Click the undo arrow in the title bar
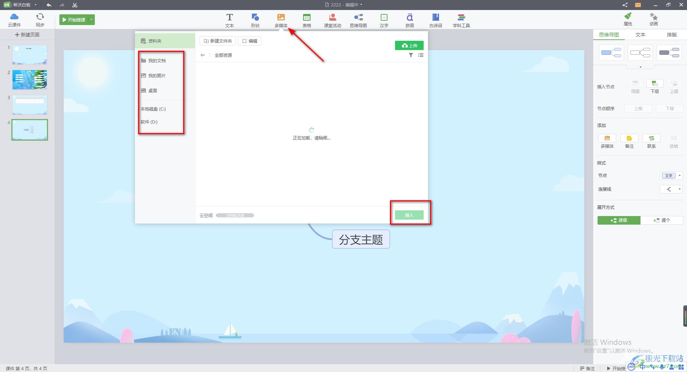The image size is (687, 372). (49, 5)
